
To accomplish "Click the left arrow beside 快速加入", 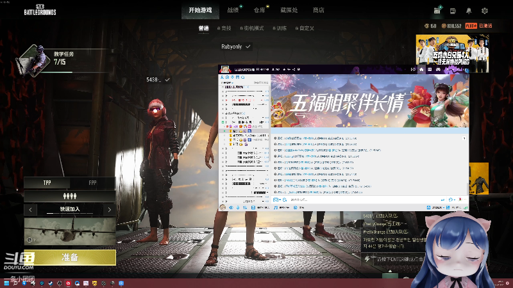I will click(30, 210).
